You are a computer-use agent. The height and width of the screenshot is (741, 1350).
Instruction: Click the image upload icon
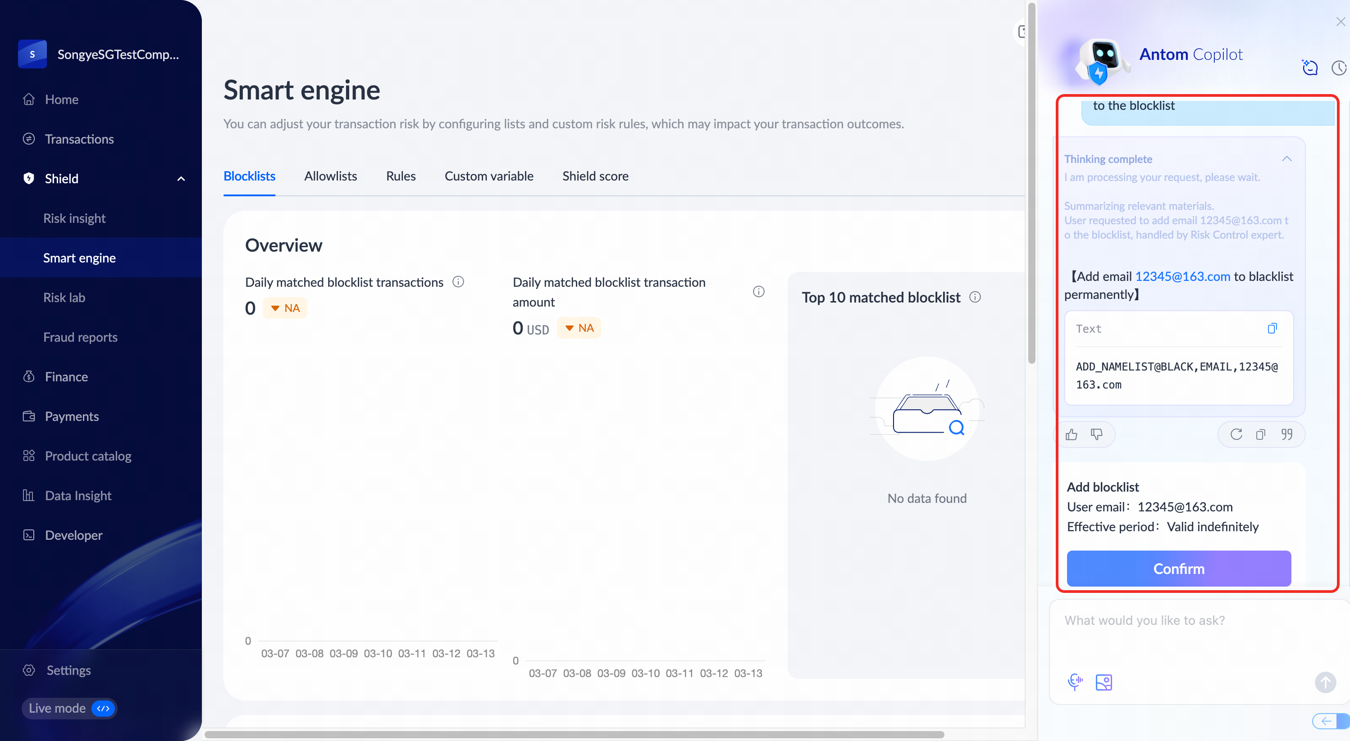1103,682
